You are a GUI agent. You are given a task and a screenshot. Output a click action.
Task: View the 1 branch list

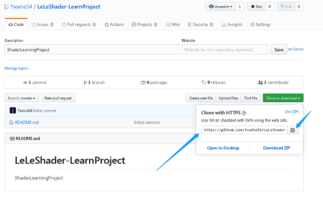coord(94,83)
